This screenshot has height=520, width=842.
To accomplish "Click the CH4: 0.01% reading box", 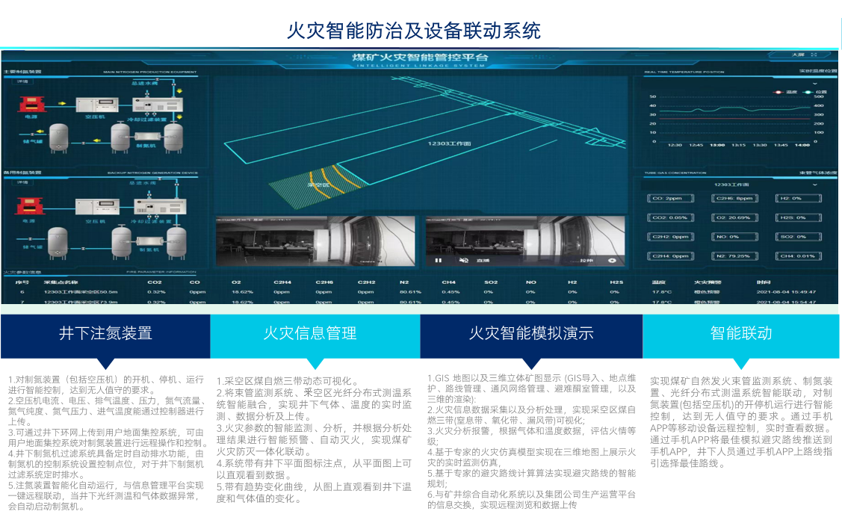I will (798, 256).
